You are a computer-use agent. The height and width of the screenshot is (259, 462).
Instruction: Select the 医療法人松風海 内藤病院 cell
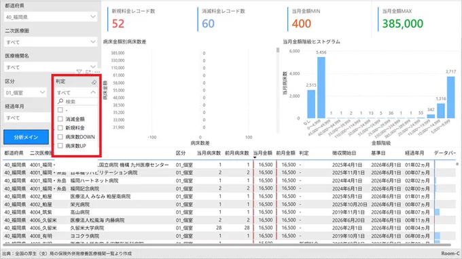click(98, 220)
